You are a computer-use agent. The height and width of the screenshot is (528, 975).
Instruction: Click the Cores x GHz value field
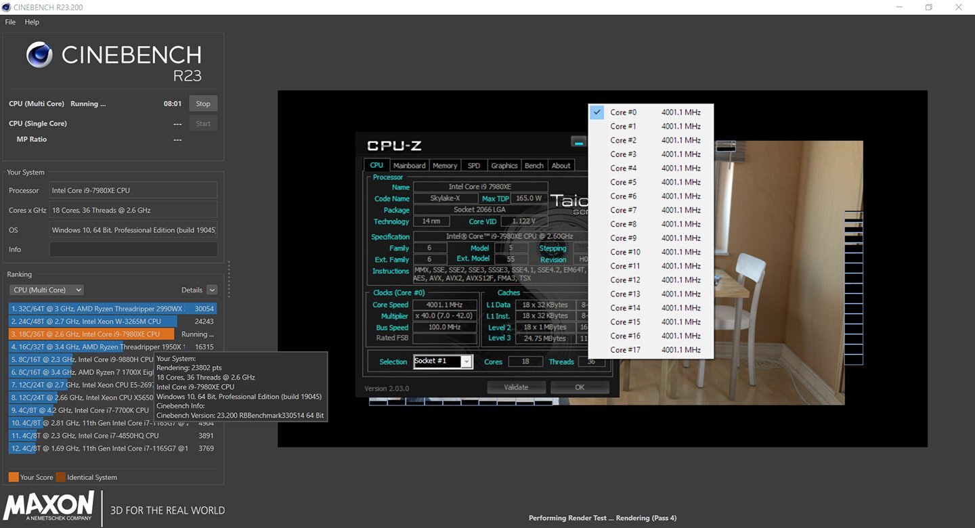133,210
